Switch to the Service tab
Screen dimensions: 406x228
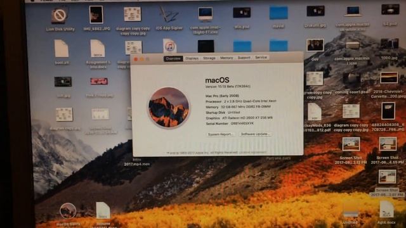click(x=261, y=58)
